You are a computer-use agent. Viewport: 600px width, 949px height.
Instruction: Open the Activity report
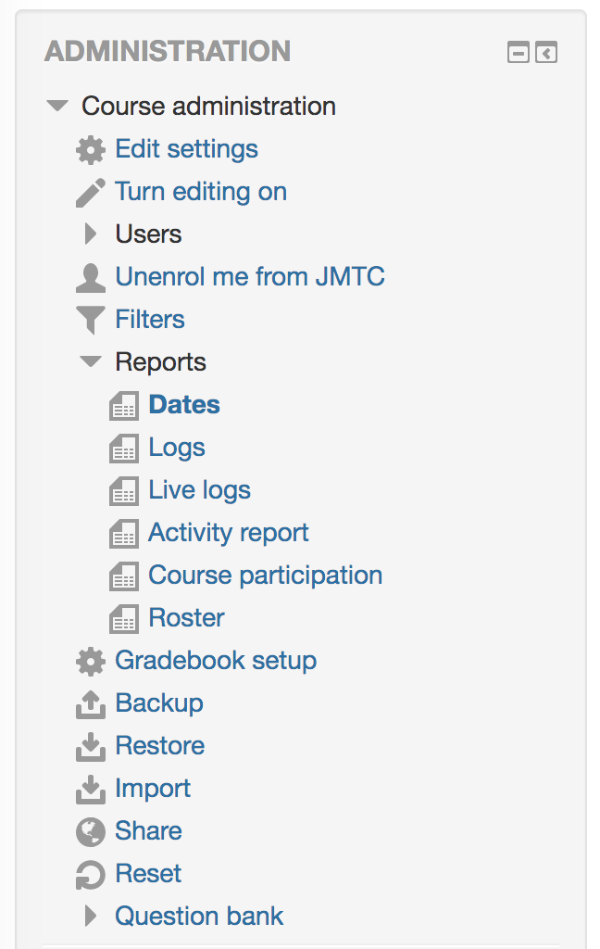tap(229, 533)
